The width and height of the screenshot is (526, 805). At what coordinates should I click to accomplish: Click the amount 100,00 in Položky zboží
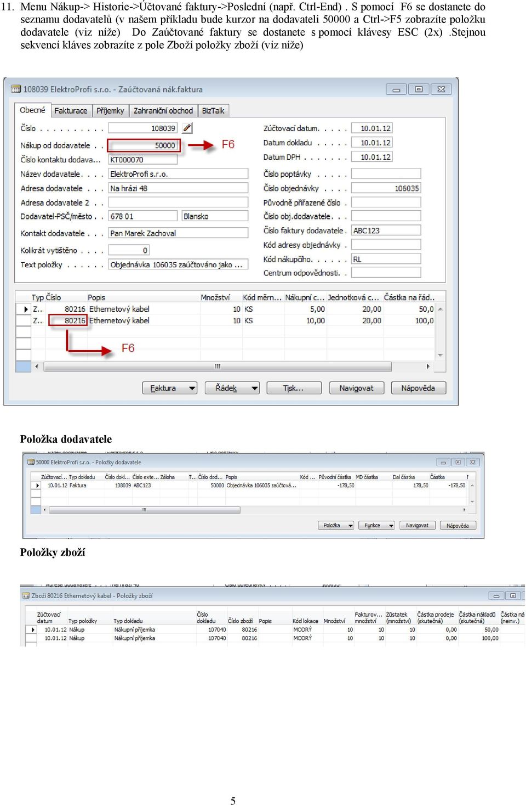490,638
